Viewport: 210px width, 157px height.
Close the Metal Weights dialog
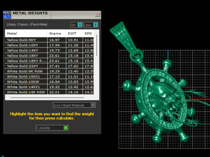98,14
